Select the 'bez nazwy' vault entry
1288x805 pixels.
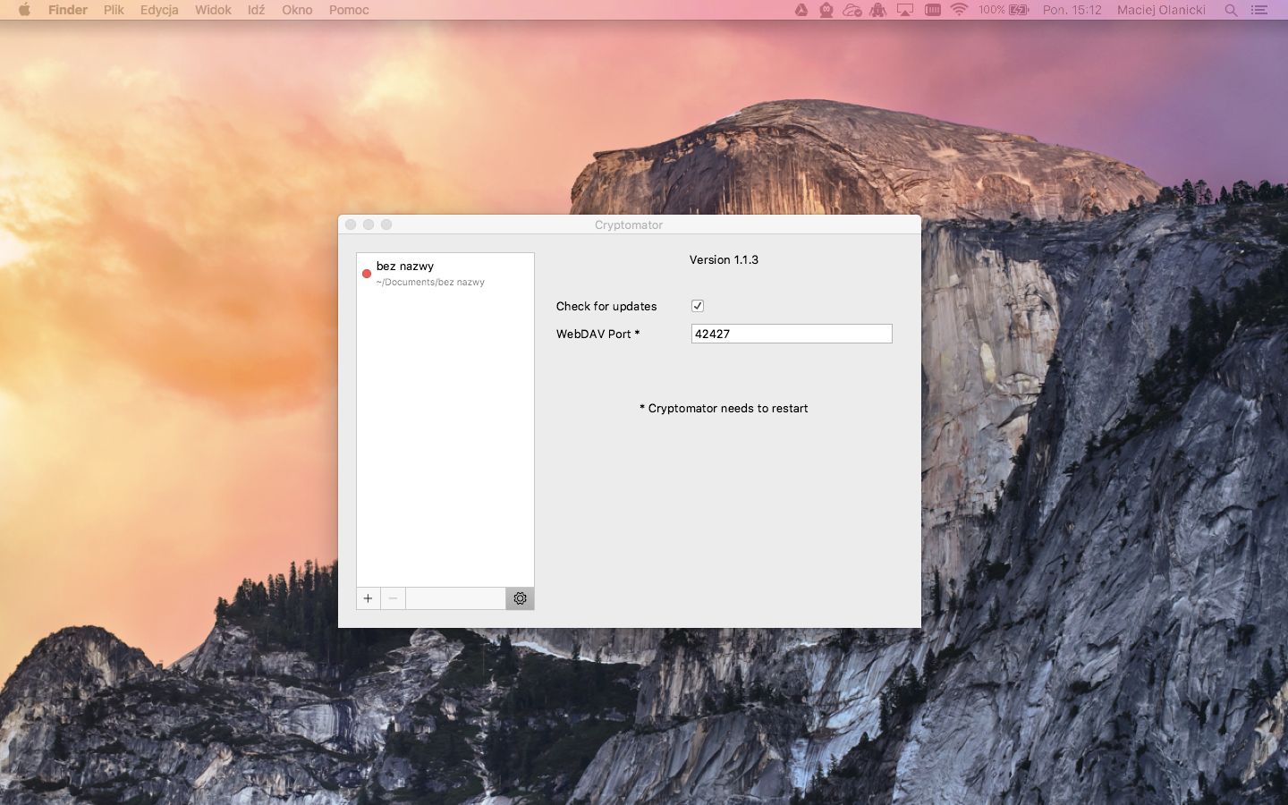pos(445,273)
